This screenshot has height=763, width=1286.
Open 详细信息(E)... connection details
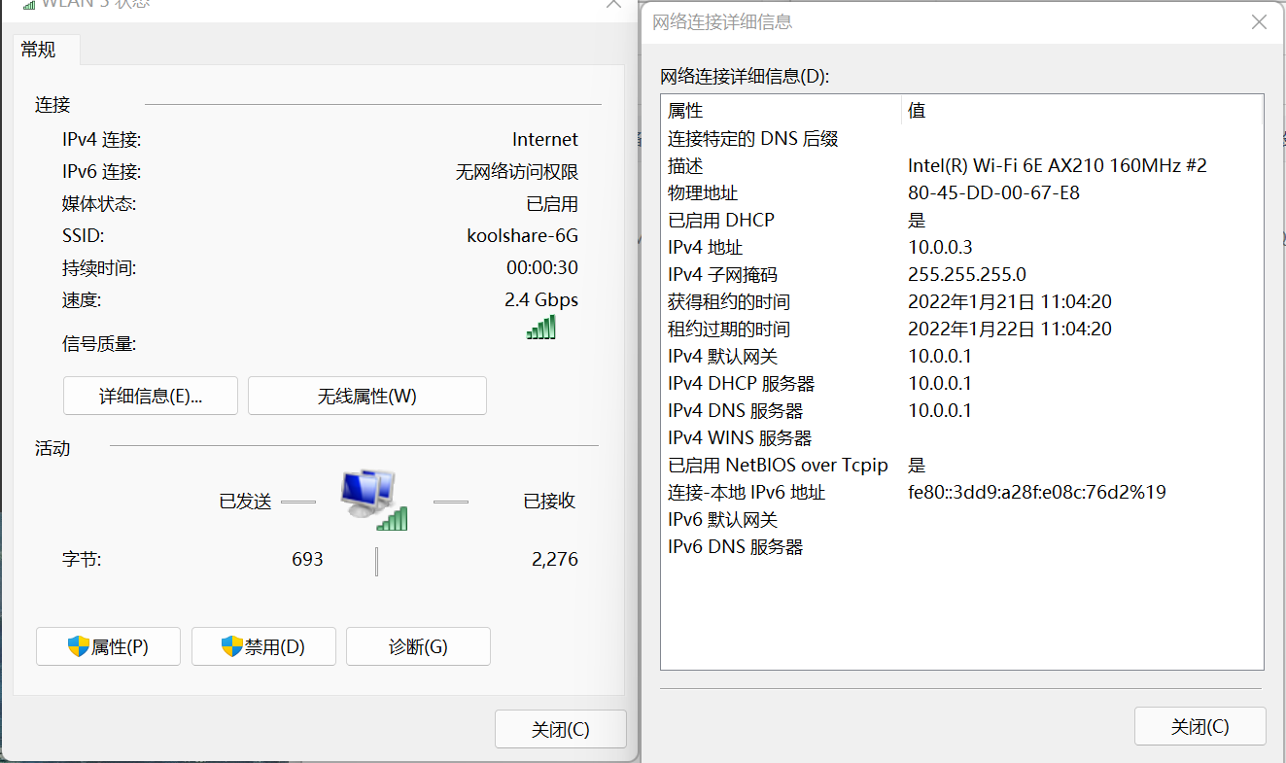point(151,396)
